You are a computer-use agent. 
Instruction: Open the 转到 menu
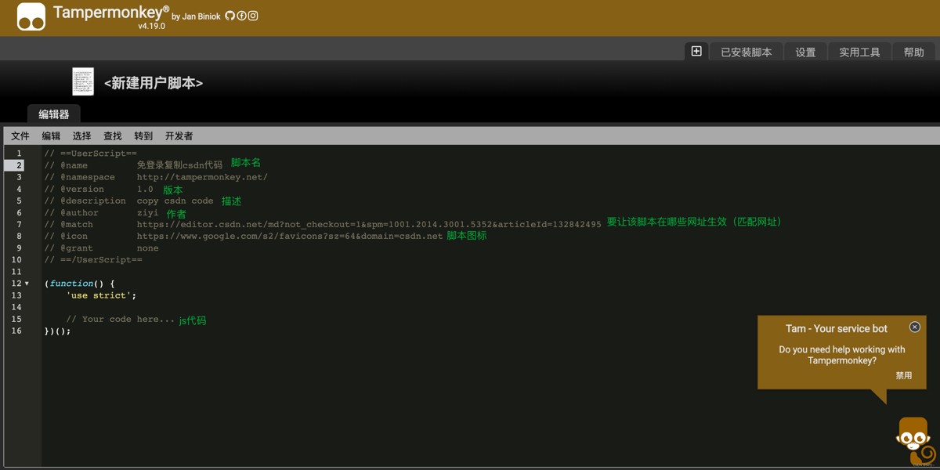143,136
